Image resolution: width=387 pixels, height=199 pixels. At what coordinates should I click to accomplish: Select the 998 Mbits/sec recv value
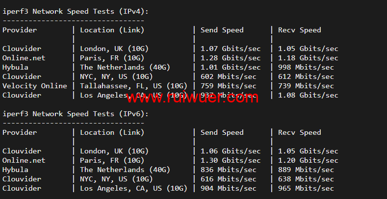pos(306,67)
